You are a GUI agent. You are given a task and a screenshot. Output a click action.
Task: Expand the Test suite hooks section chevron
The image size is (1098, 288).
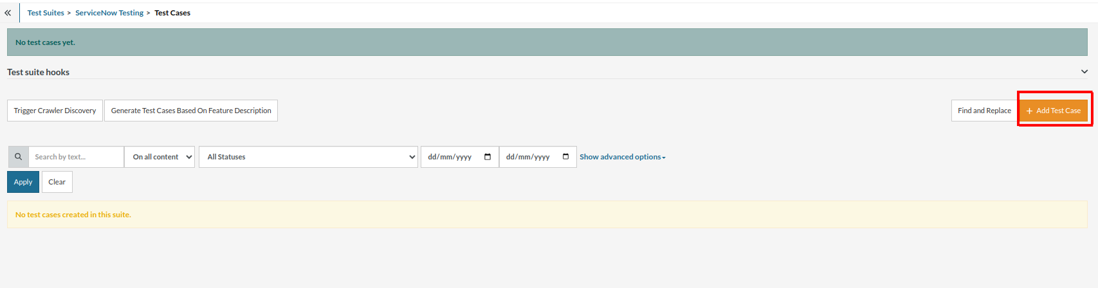[x=1084, y=72]
